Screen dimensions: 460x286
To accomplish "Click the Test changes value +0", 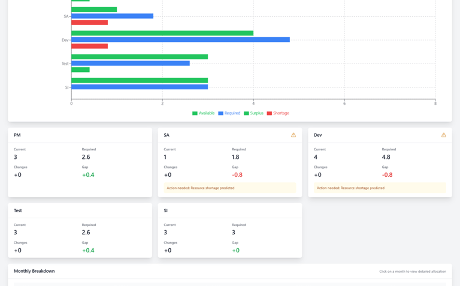I will [x=17, y=251].
